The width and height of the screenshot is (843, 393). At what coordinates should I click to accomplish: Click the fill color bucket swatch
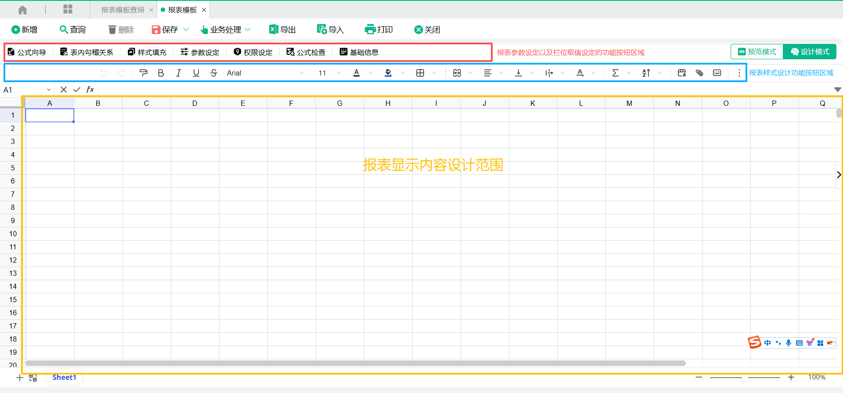(x=388, y=73)
